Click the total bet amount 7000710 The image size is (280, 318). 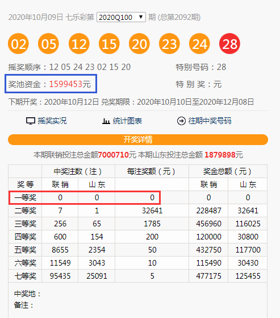pos(114,155)
